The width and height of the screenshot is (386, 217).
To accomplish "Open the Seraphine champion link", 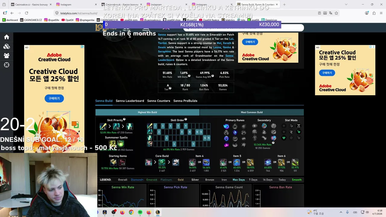I will tap(164, 52).
